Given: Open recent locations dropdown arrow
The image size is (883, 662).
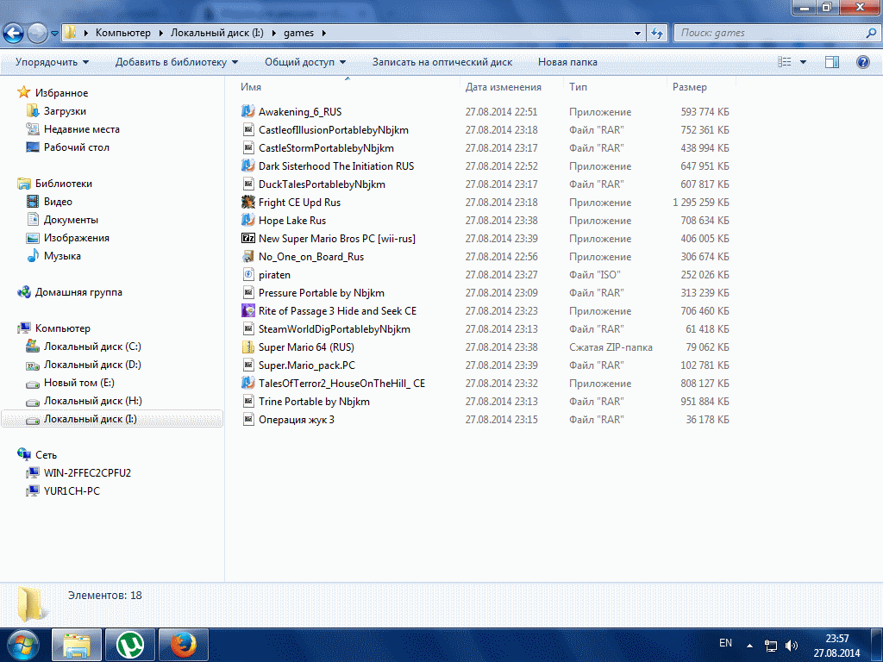Looking at the screenshot, I should (54, 34).
